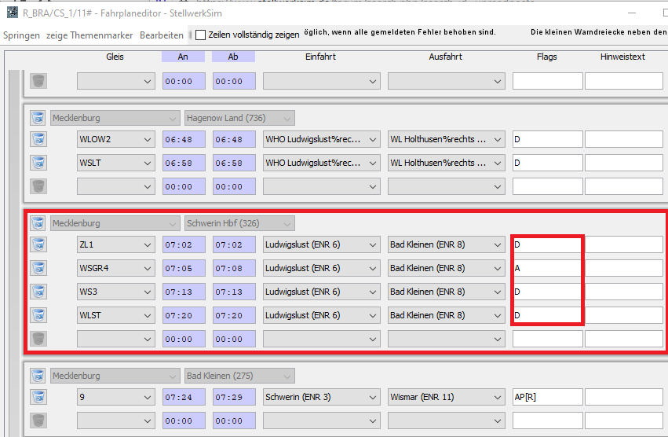Click the StellwerkSim window app icon

pos(13,13)
